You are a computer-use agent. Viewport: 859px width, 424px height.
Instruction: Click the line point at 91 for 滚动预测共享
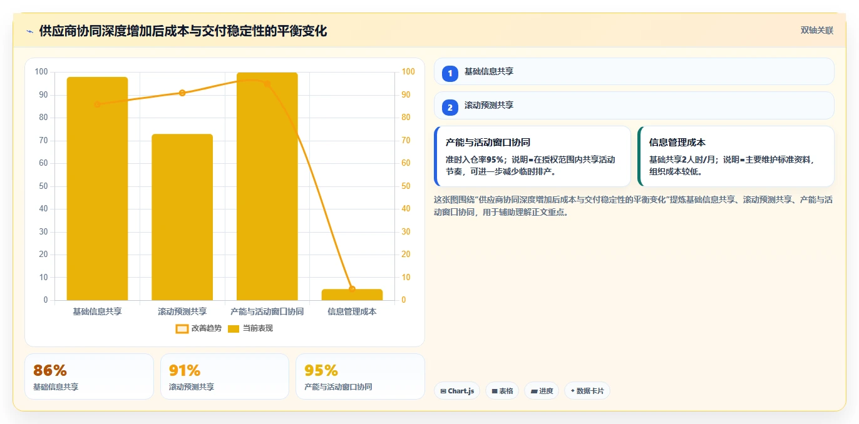click(182, 93)
